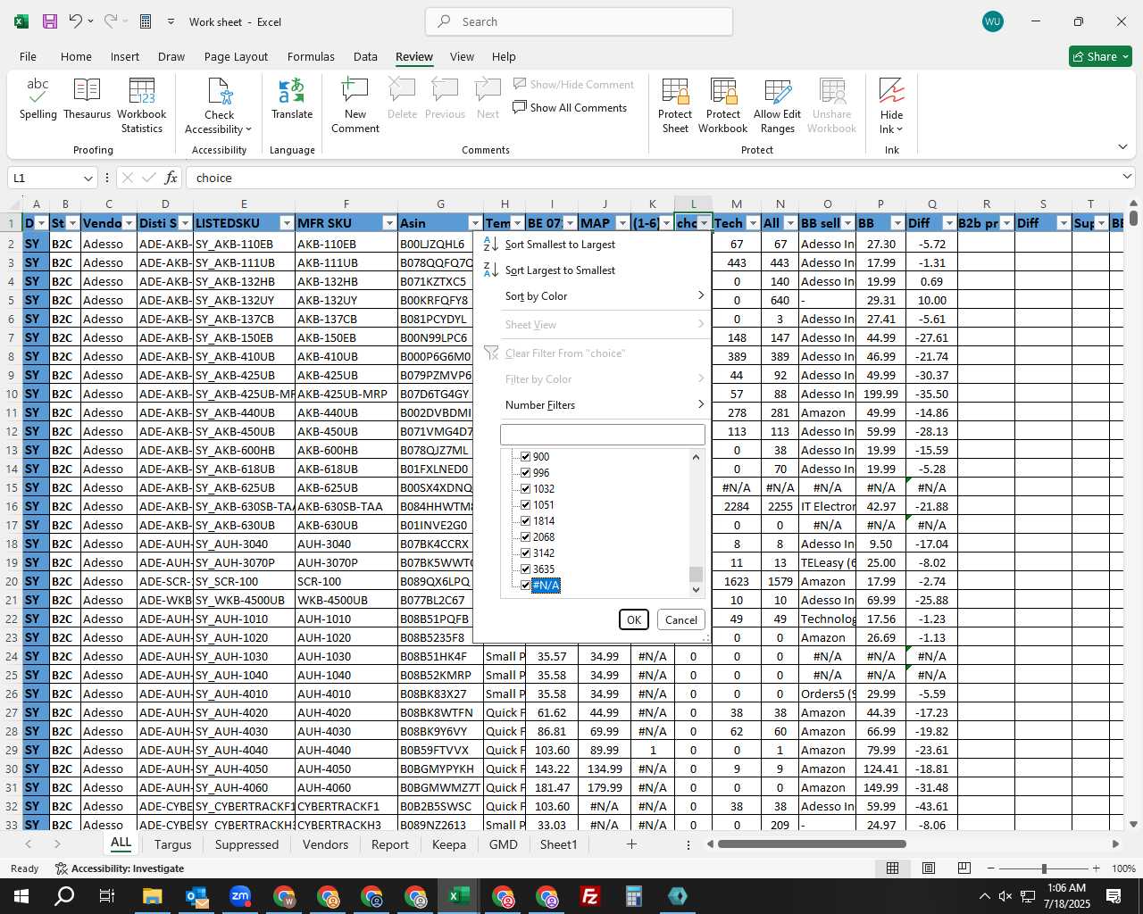Open Protect Sheet dialog
1143x914 pixels.
[x=675, y=105]
